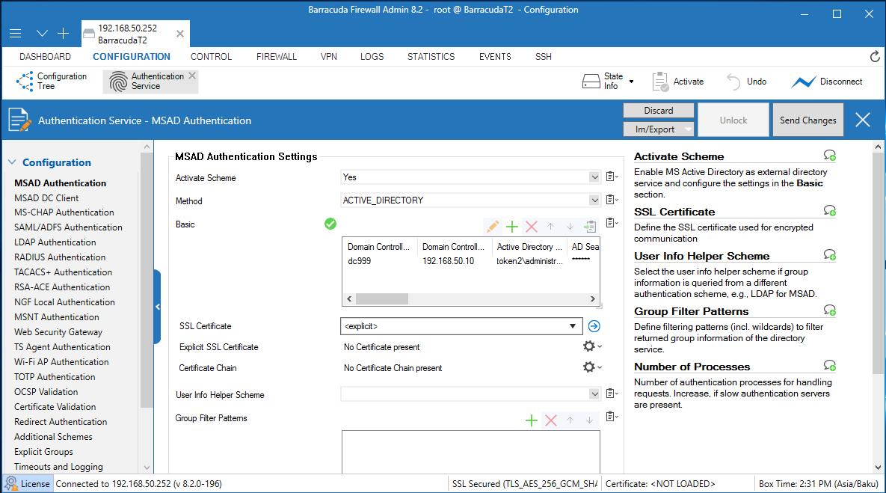The height and width of the screenshot is (493, 886).
Task: Click the red X delete icon in Basic
Action: [x=532, y=227]
